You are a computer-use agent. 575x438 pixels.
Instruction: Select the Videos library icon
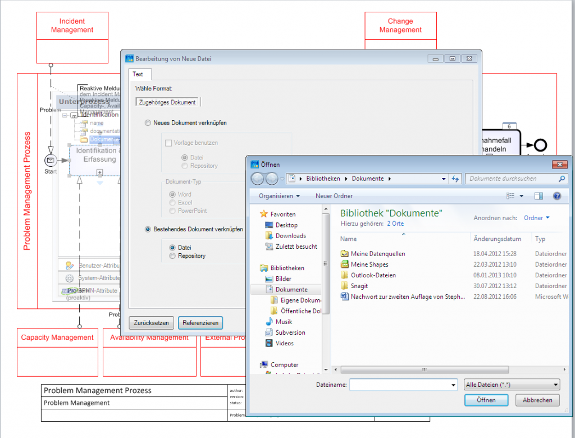(x=269, y=343)
